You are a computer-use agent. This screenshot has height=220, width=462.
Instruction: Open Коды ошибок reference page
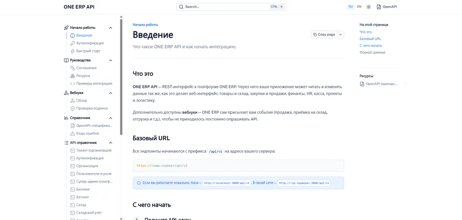(x=88, y=133)
